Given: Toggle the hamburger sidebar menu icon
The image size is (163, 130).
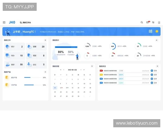Looking at the screenshot, I should (x=4, y=22).
